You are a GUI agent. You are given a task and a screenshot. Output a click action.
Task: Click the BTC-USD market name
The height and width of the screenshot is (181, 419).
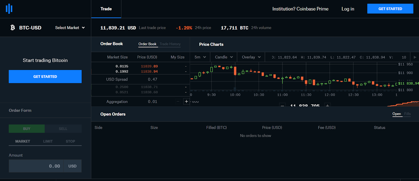point(30,28)
